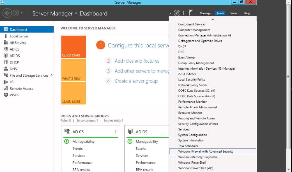Open AD DS from the sidebar
The width and height of the screenshot is (292, 172).
click(15, 56)
